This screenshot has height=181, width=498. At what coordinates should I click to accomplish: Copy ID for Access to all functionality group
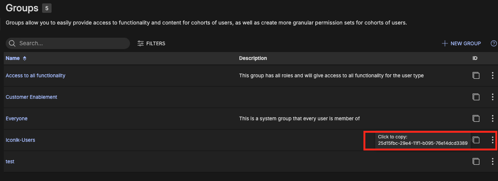coord(476,75)
